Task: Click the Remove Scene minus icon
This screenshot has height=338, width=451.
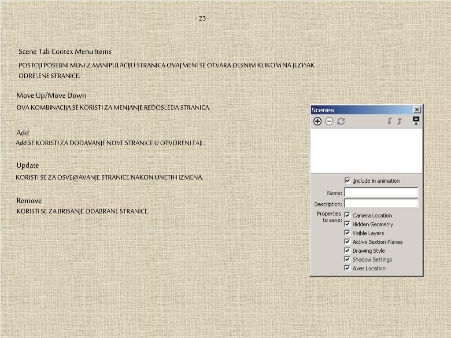Action: click(329, 121)
